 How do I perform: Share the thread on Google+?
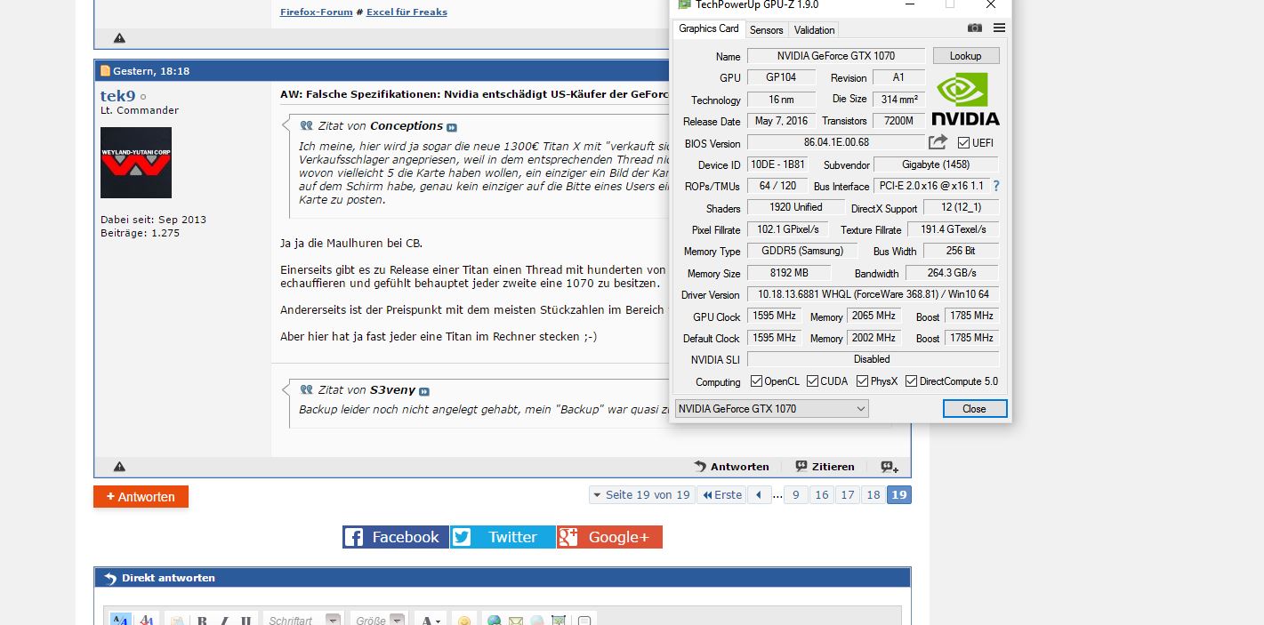[609, 537]
